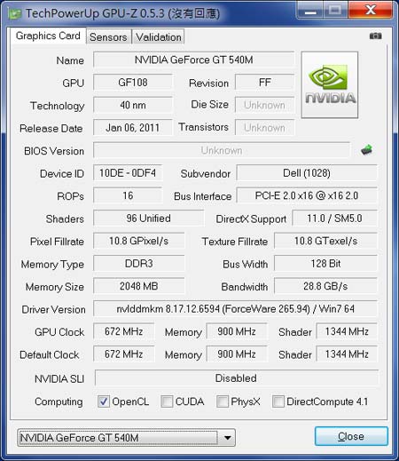Click the Pixel Fillrate field 10.8 GPixel/s
This screenshot has height=461, width=399.
point(139,241)
